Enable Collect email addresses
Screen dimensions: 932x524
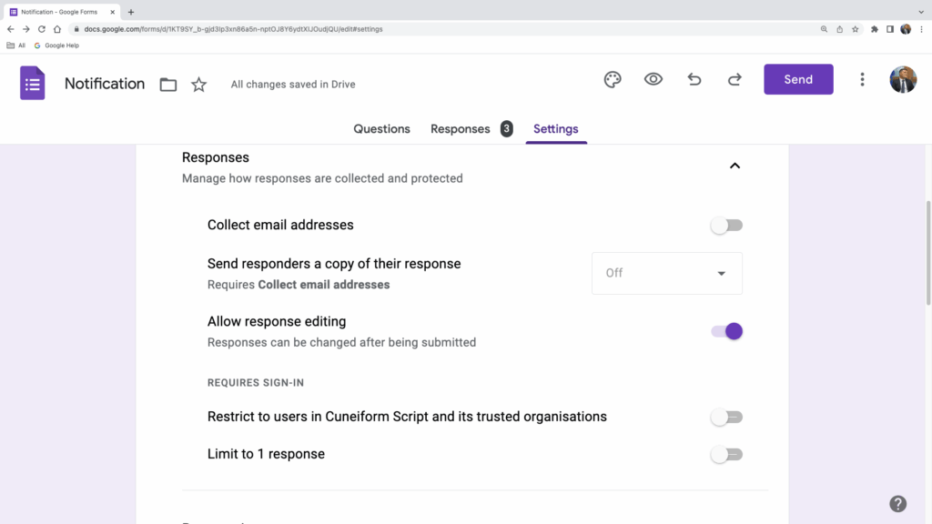pos(725,225)
